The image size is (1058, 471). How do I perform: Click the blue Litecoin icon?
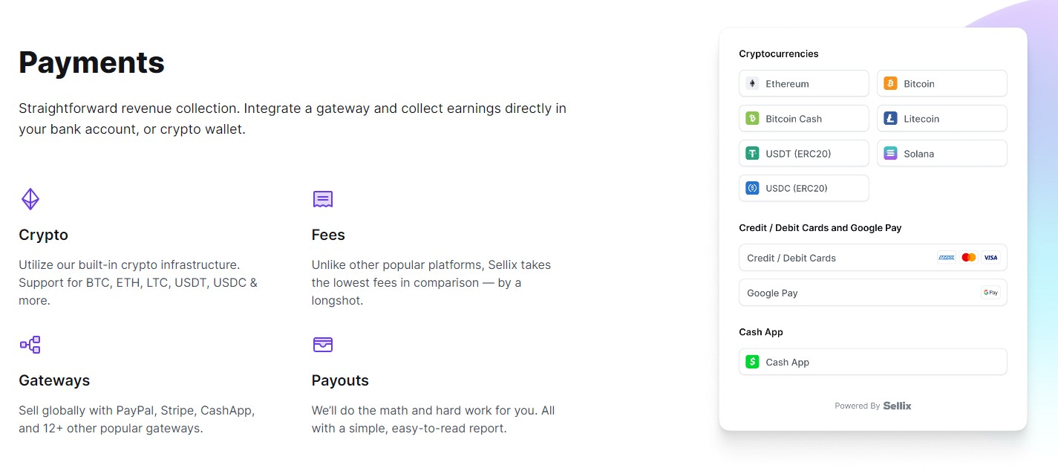[x=890, y=119]
